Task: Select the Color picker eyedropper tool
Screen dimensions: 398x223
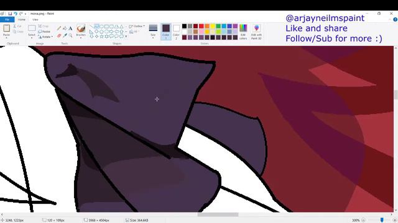Action: point(65,36)
